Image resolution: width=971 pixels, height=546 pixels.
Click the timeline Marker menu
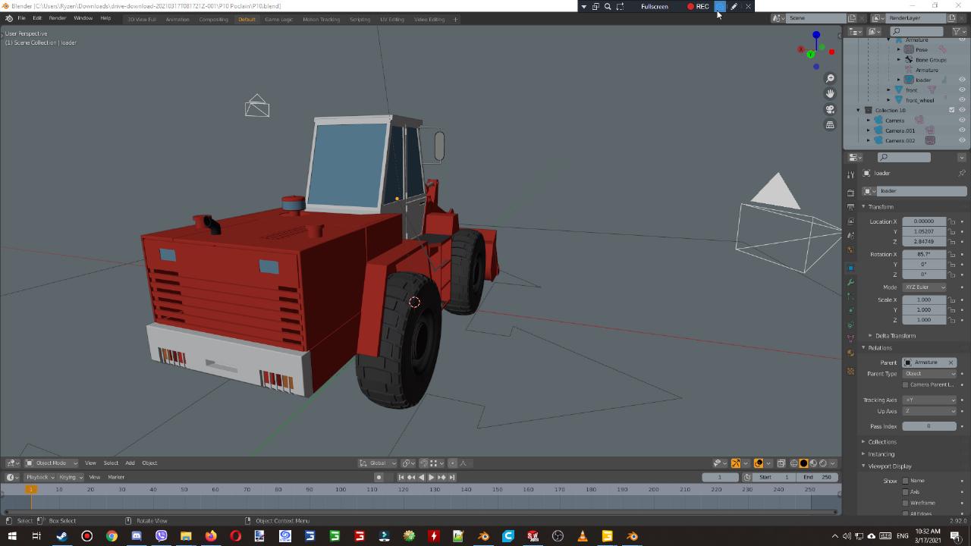click(116, 477)
